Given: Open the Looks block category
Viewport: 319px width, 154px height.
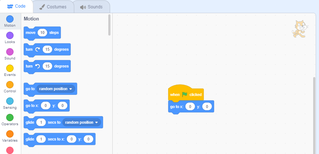Looking at the screenshot, I should coord(10,35).
